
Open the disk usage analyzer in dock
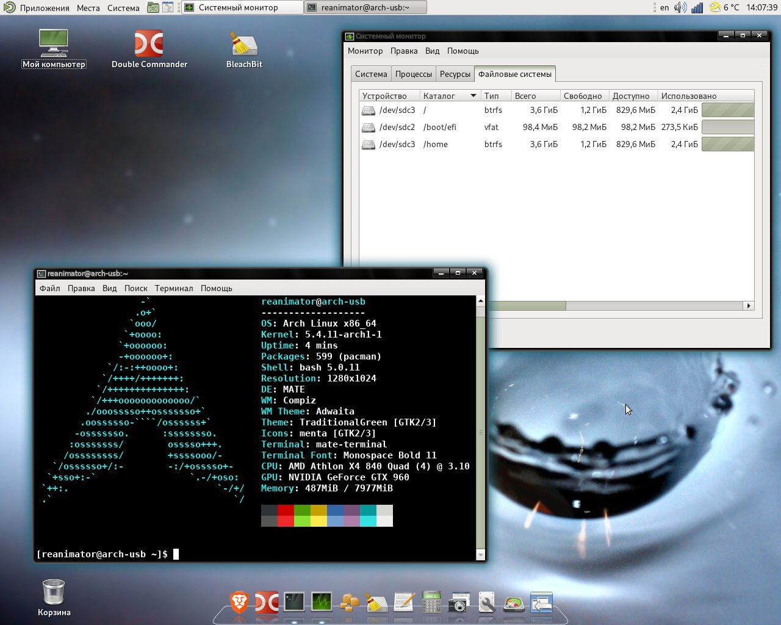click(514, 603)
